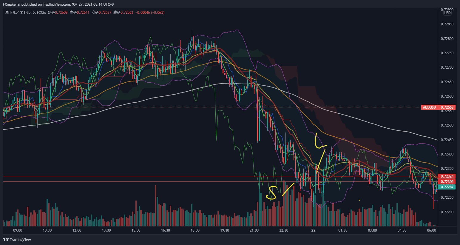
Task: Select the green 0.72287 price tag
Action: coord(447,187)
